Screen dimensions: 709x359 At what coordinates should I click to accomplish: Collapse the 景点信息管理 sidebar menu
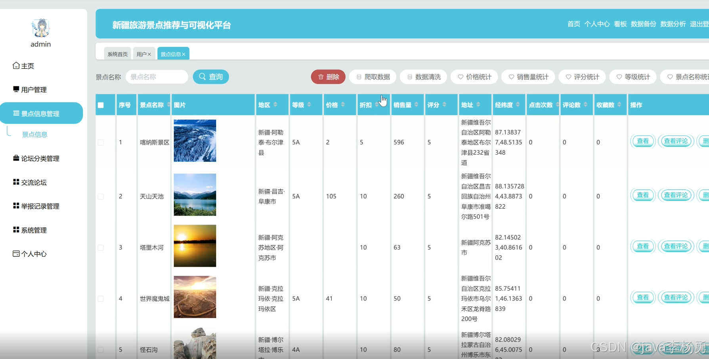(x=41, y=113)
